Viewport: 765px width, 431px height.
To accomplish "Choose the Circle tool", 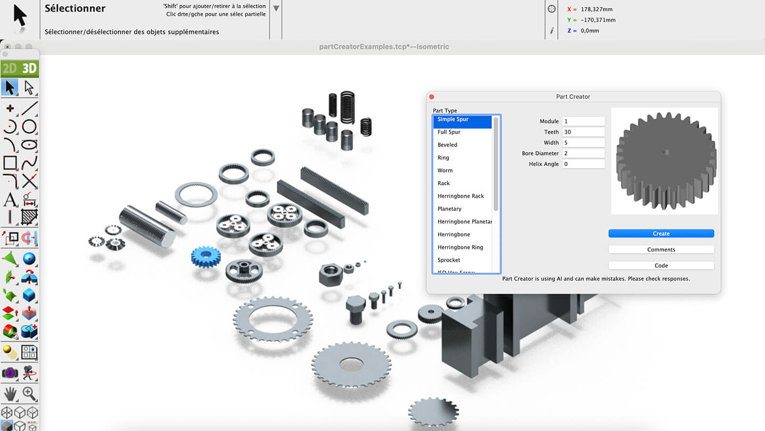I will [x=29, y=126].
